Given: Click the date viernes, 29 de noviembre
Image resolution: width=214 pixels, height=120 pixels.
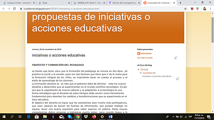Looking at the screenshot, I should click(x=46, y=49).
